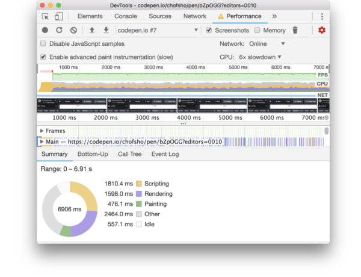Clear the recording with the clear icon
This screenshot has height=277, width=361.
point(73,30)
